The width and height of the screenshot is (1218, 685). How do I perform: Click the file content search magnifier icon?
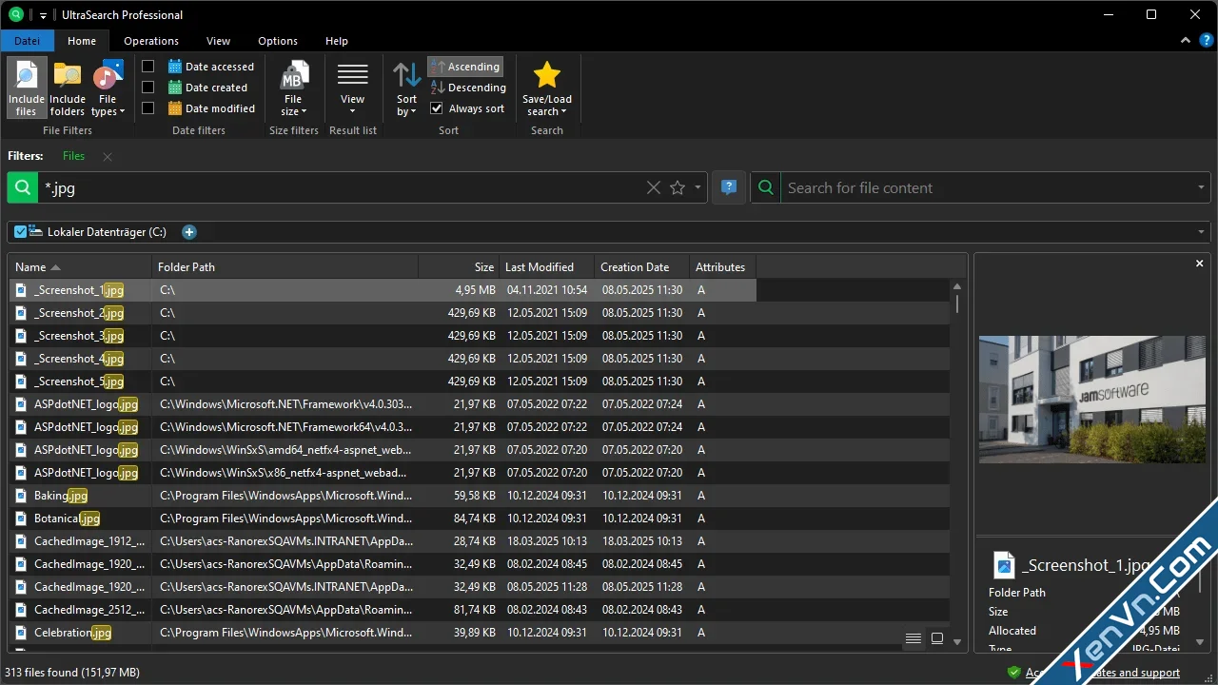[766, 187]
